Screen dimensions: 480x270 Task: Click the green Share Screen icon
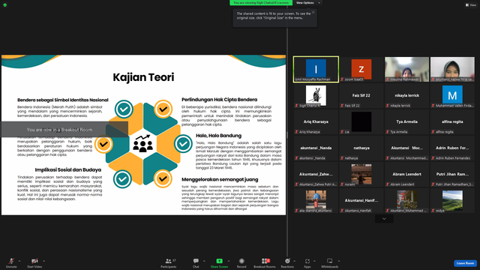click(x=219, y=261)
